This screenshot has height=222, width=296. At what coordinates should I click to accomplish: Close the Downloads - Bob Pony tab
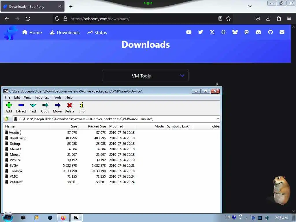pos(60,6)
